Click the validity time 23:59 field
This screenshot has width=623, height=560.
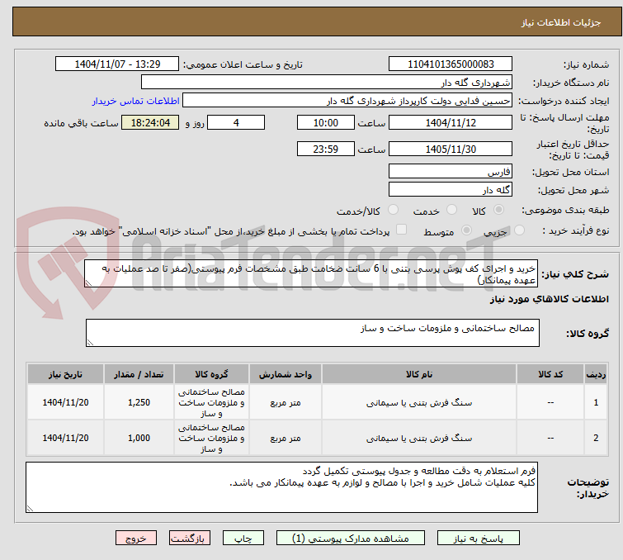(325, 149)
